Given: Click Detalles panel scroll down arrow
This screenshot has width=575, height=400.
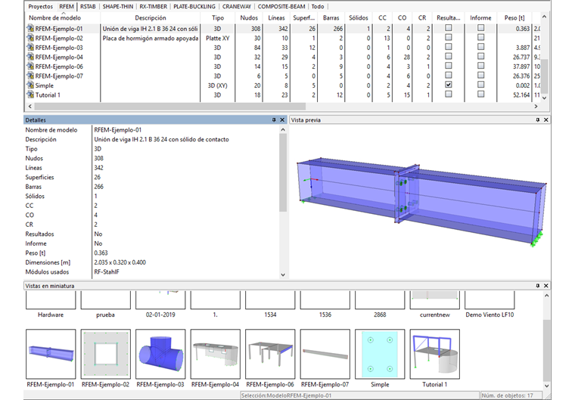Looking at the screenshot, I should pos(283,274).
